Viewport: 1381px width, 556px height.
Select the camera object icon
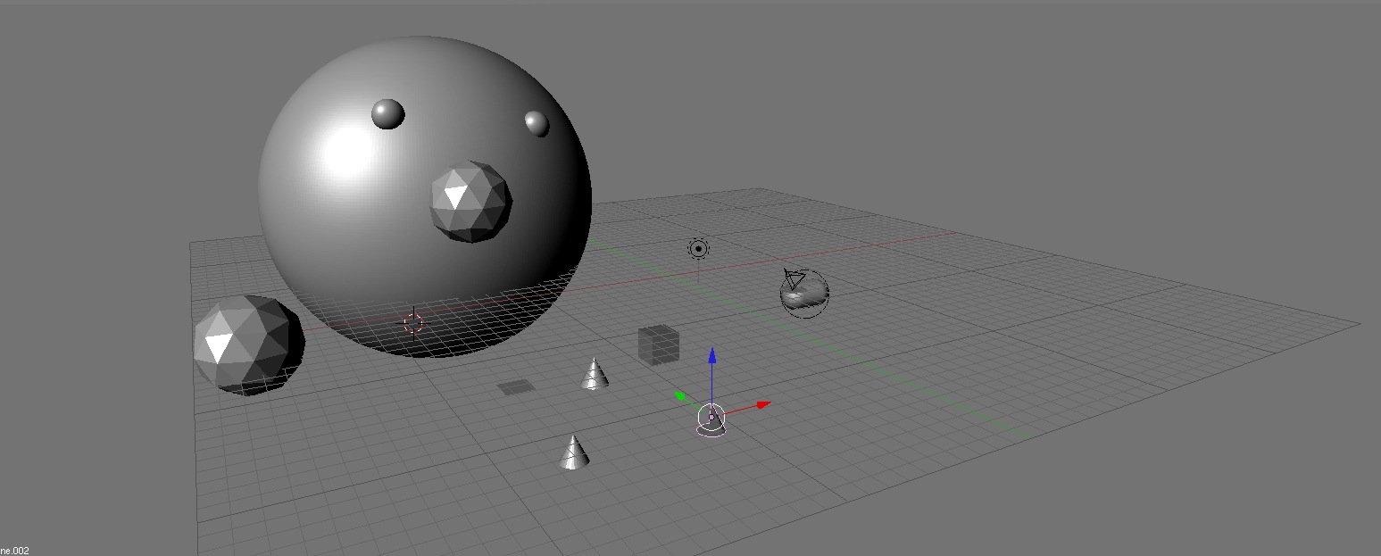[792, 278]
